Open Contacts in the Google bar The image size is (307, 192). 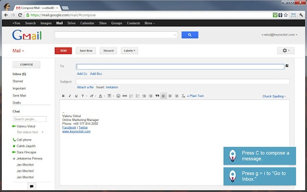(134, 23)
